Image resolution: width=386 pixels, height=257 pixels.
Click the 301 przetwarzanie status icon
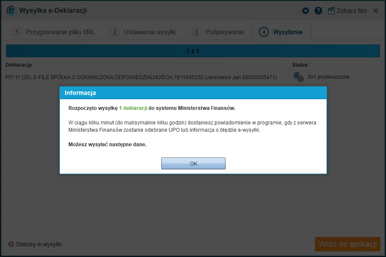(x=298, y=77)
